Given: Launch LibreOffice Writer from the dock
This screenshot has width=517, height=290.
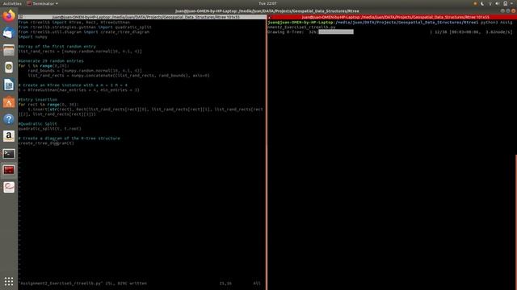Looking at the screenshot, I should point(9,85).
